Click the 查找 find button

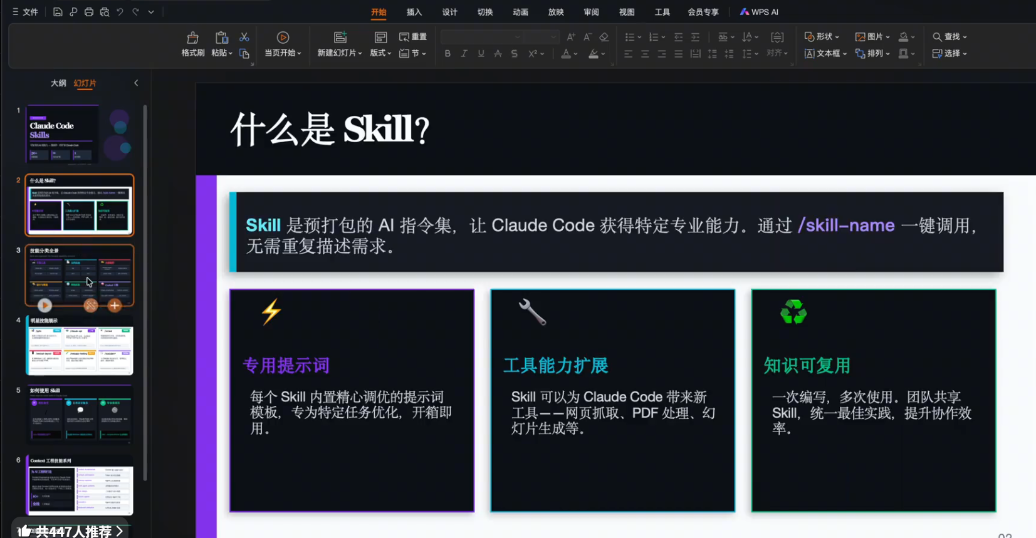pyautogui.click(x=950, y=37)
